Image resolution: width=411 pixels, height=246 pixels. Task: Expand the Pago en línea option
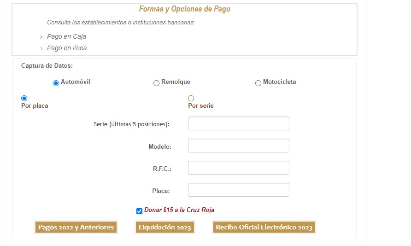(x=66, y=48)
